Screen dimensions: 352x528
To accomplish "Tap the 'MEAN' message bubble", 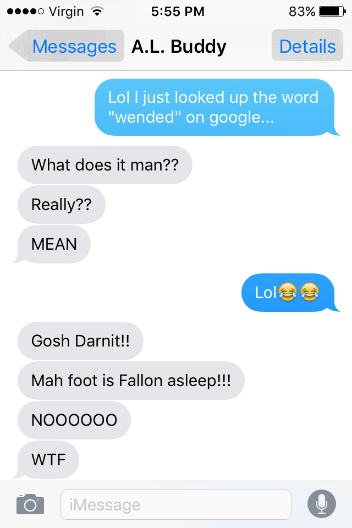I will click(x=54, y=244).
